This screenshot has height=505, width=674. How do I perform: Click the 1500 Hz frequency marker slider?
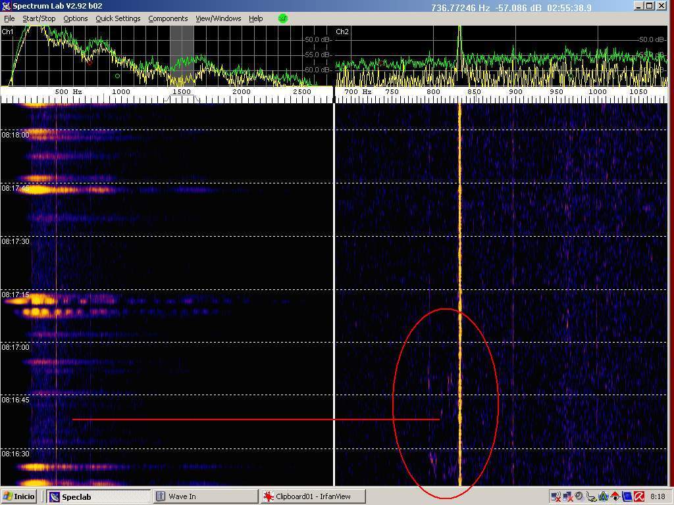pyautogui.click(x=182, y=98)
